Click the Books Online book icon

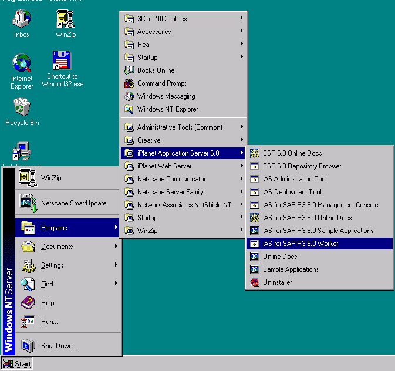pyautogui.click(x=129, y=70)
